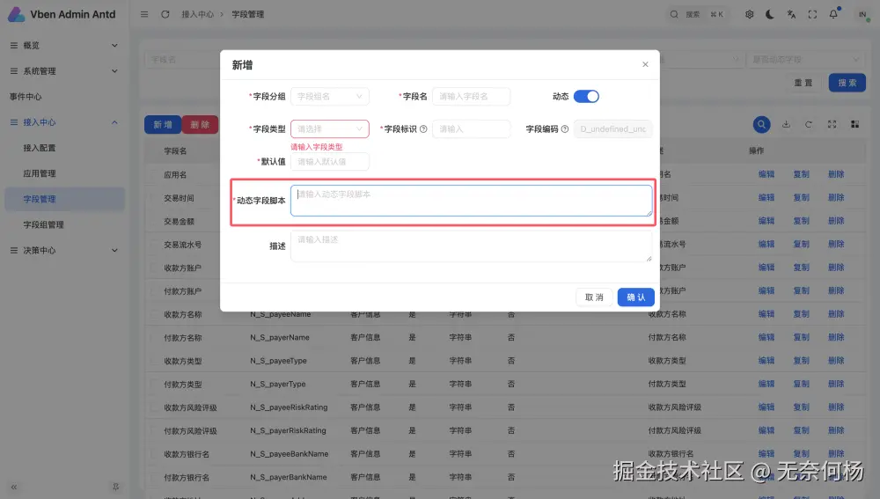Focus the 字段标识 input field

tap(471, 129)
